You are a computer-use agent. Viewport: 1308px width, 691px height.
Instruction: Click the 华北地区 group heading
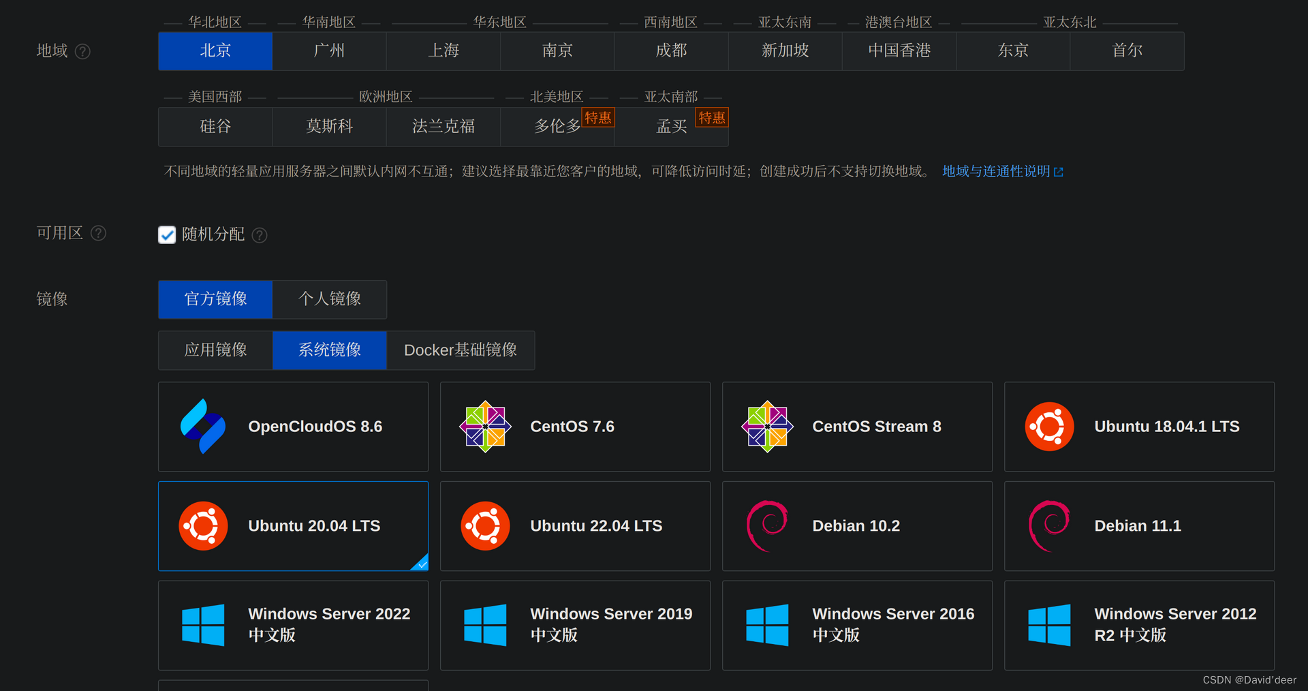click(215, 22)
